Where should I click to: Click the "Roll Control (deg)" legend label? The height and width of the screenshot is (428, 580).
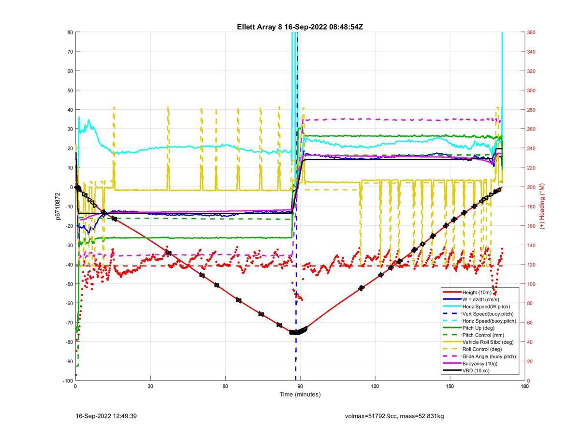pos(482,349)
